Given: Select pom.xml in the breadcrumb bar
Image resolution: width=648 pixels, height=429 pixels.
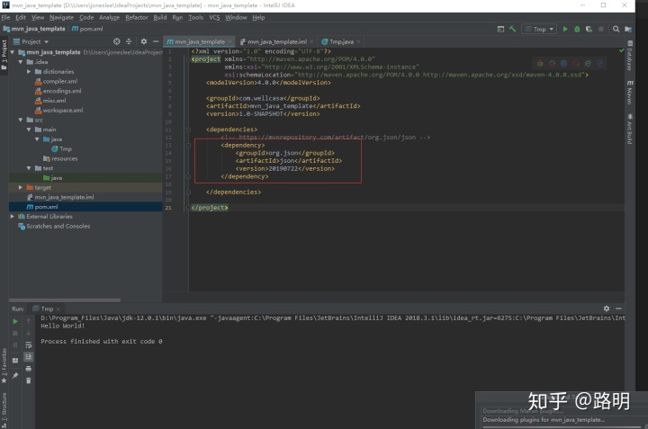Looking at the screenshot, I should [x=87, y=29].
